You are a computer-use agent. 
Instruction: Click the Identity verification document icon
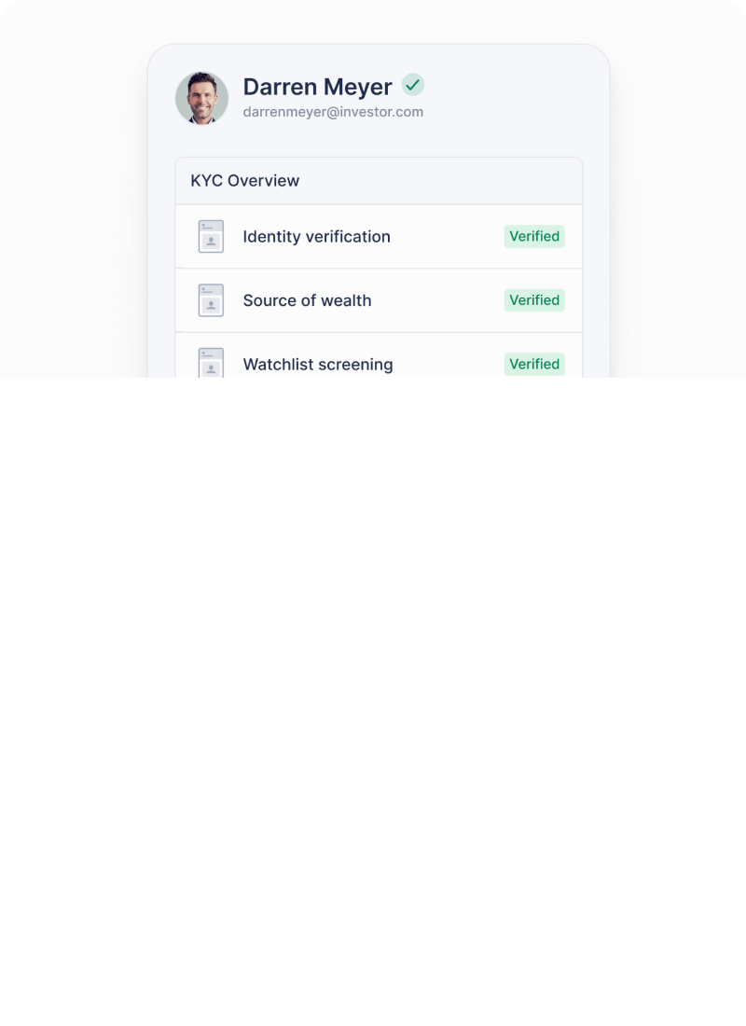211,236
